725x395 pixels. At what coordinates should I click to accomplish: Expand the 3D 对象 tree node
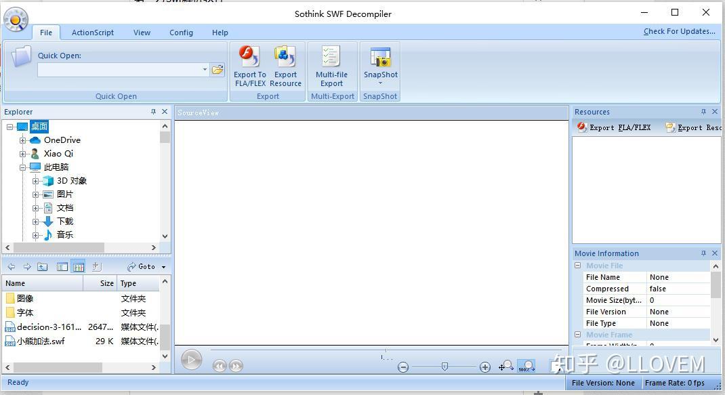tap(35, 181)
